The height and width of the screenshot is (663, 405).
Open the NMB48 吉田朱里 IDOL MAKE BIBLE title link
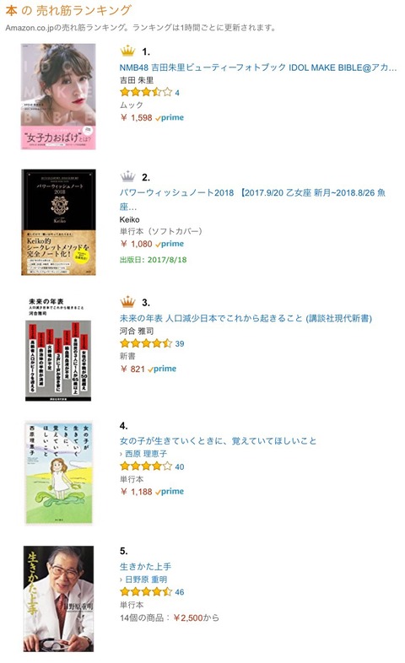tap(258, 67)
